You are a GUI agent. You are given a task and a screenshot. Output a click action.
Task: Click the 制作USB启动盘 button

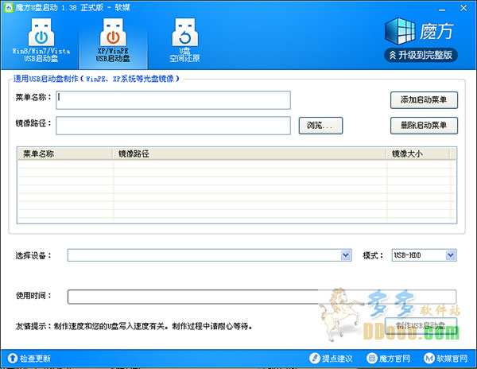coord(421,326)
